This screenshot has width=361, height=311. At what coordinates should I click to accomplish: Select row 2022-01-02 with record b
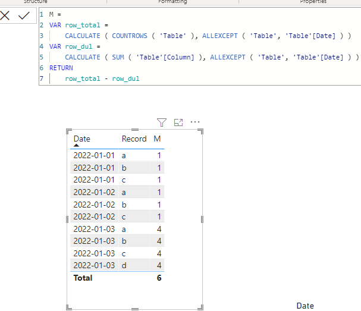(x=117, y=205)
